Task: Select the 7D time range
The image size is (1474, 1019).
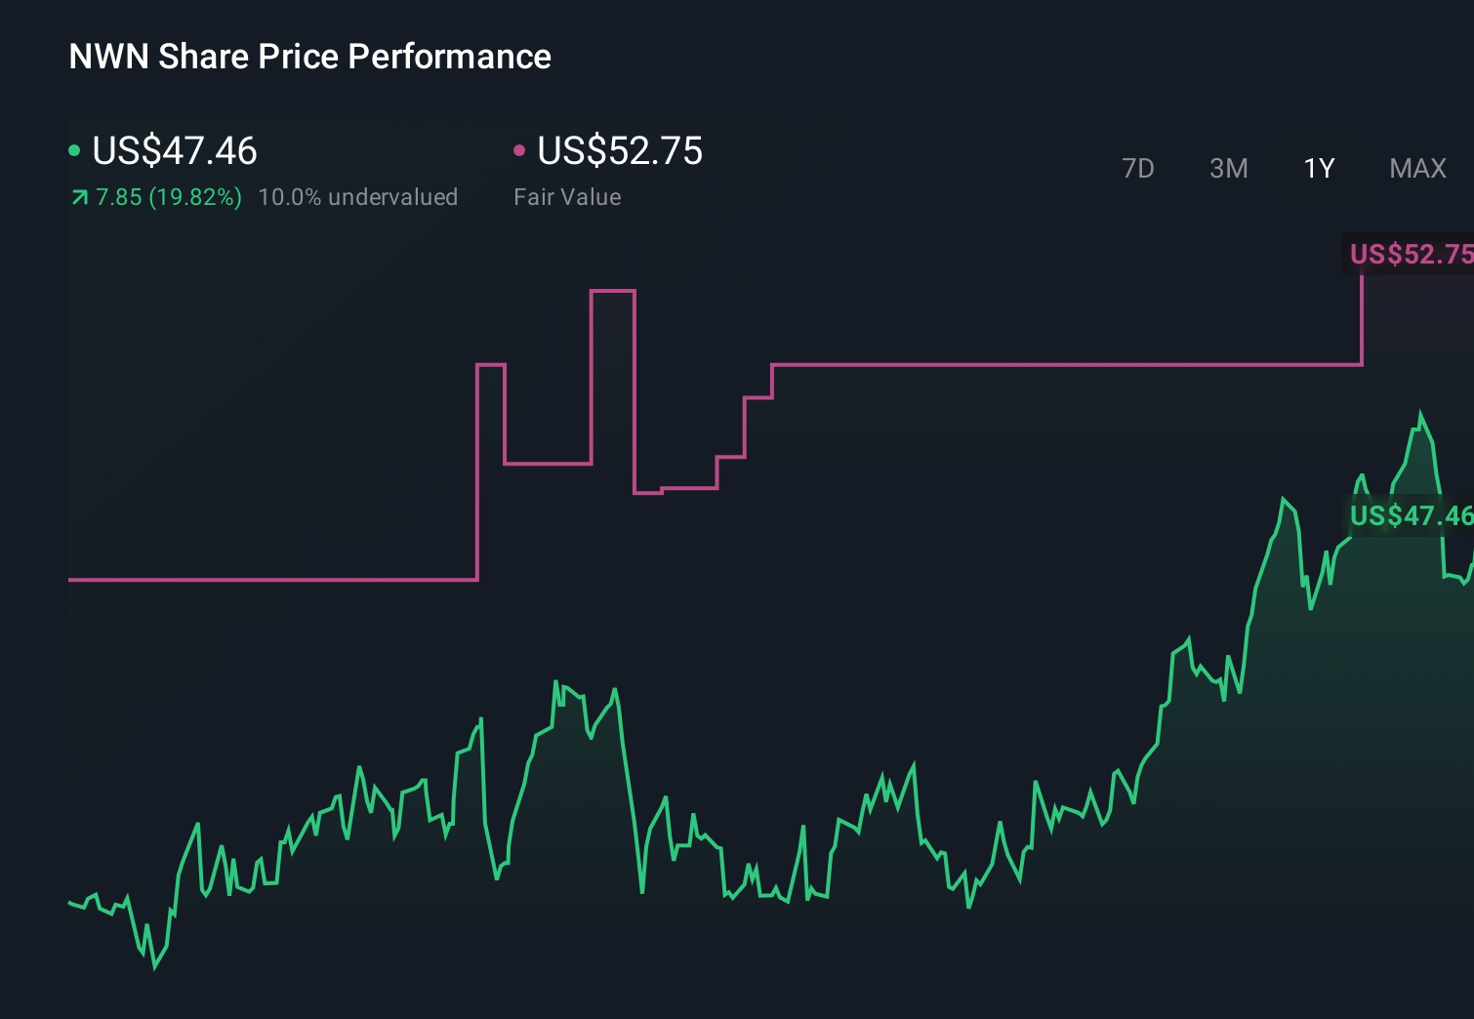Action: click(x=1139, y=168)
